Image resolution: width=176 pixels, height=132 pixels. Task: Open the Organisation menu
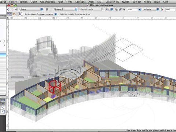click(47, 2)
